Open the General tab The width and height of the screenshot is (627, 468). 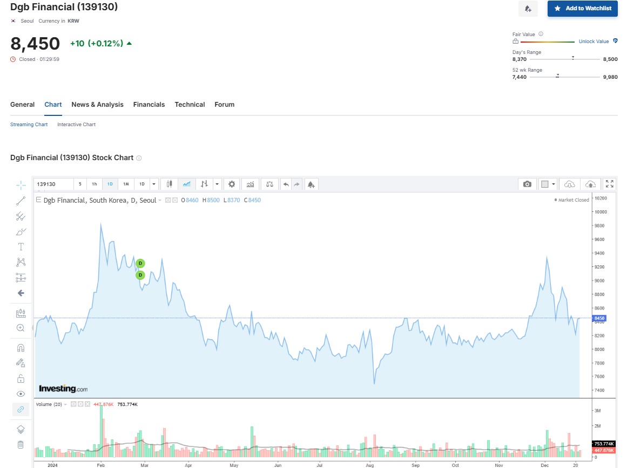click(x=22, y=105)
